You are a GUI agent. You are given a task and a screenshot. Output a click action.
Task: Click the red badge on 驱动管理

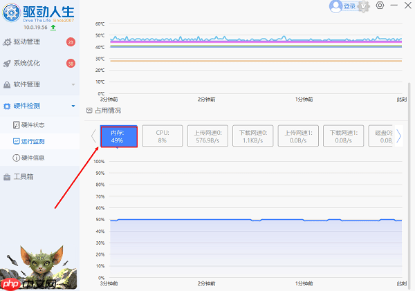(71, 41)
